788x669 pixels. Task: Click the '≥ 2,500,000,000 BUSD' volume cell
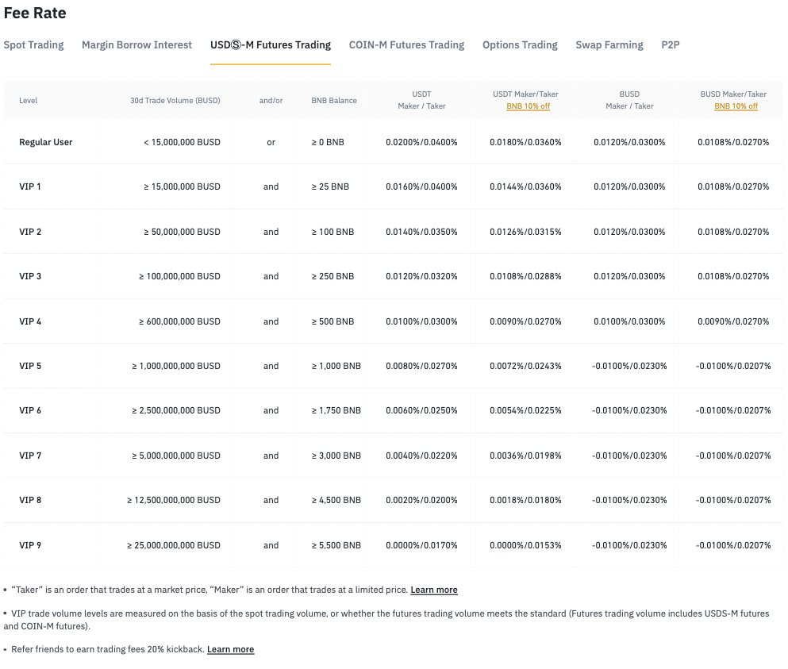176,410
